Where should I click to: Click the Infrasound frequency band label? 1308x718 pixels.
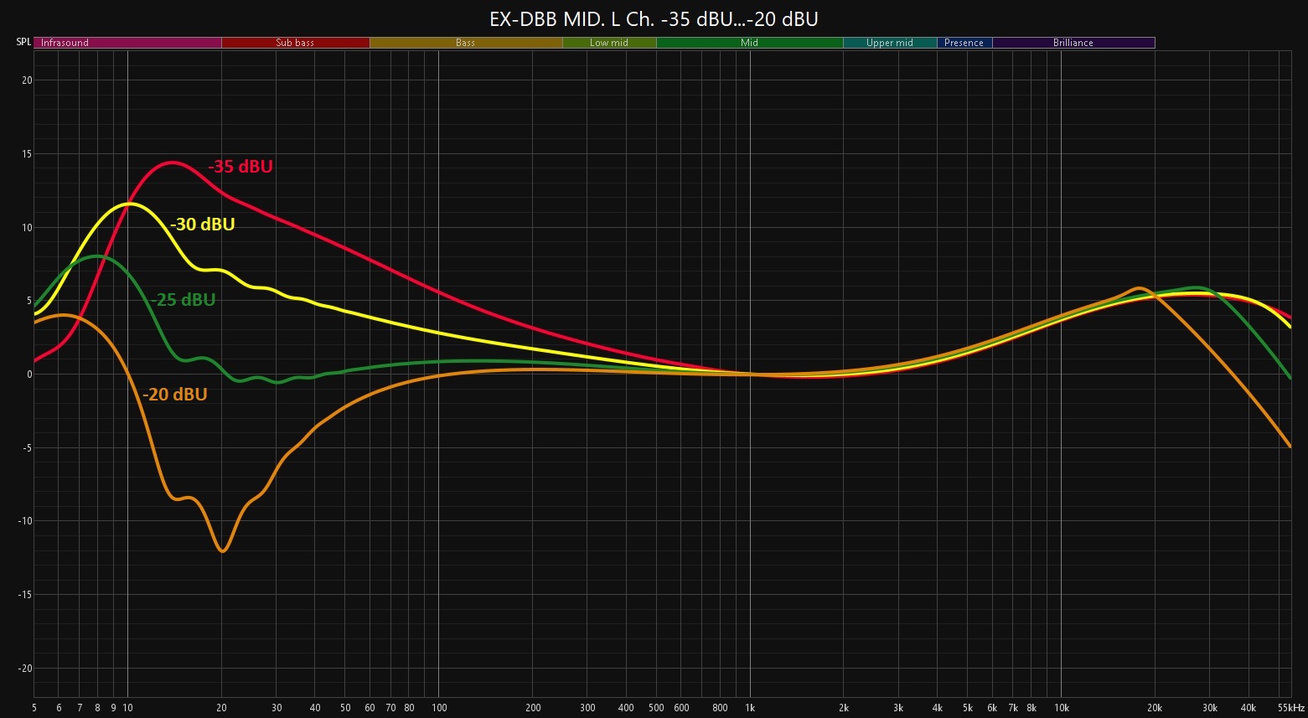(x=127, y=43)
